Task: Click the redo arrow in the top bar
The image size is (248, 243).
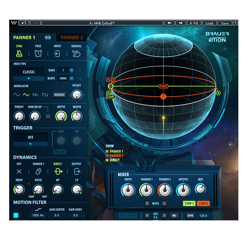Action: (35, 23)
